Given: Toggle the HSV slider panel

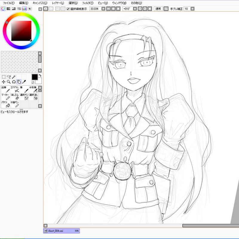Looking at the screenshot, I should point(14,9).
